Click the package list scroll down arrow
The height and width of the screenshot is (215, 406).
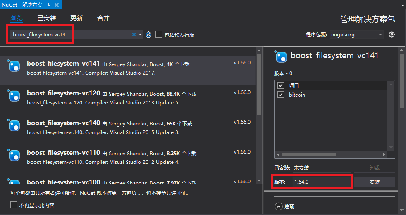tap(259, 181)
